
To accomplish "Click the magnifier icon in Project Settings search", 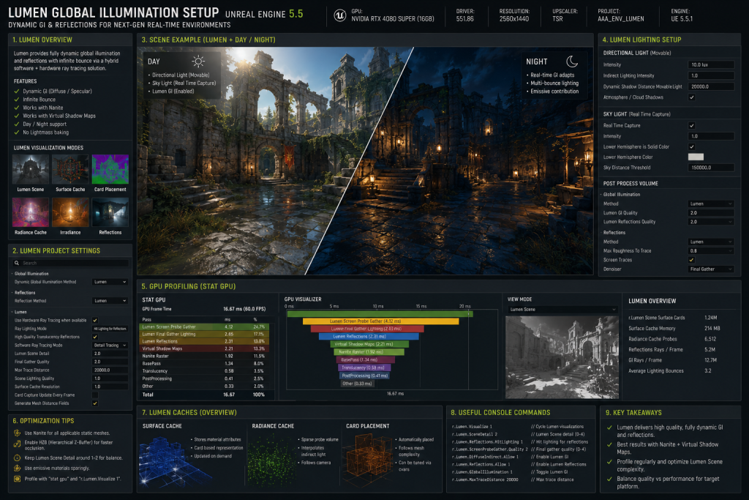I will [x=17, y=263].
